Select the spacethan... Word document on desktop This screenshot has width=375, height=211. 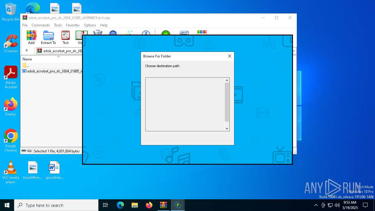tap(54, 170)
